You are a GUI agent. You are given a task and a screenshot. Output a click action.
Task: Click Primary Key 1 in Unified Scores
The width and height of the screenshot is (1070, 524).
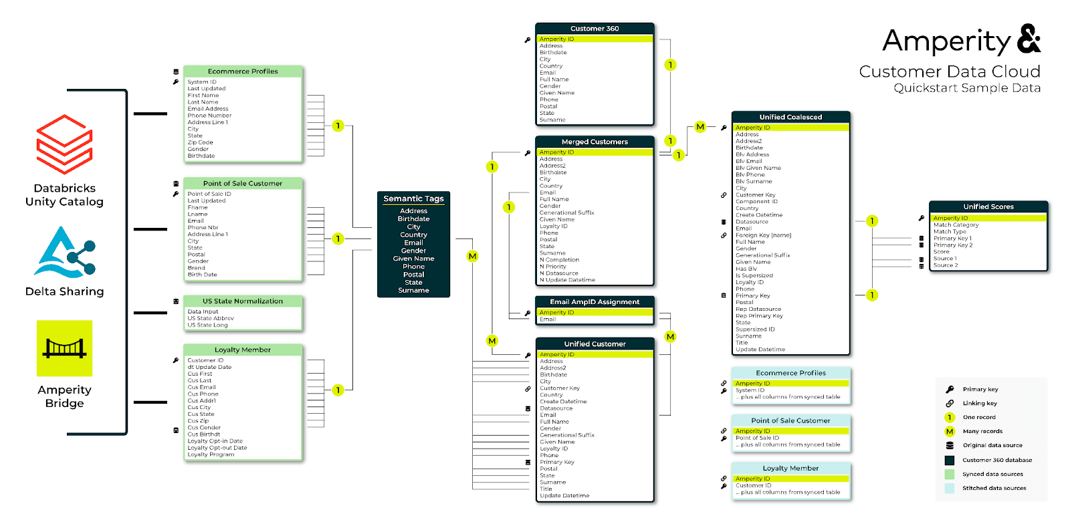point(952,239)
